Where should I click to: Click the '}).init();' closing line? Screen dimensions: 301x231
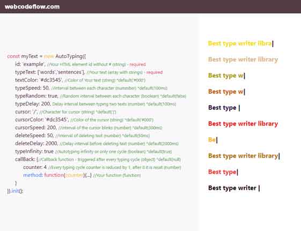tap(15, 191)
